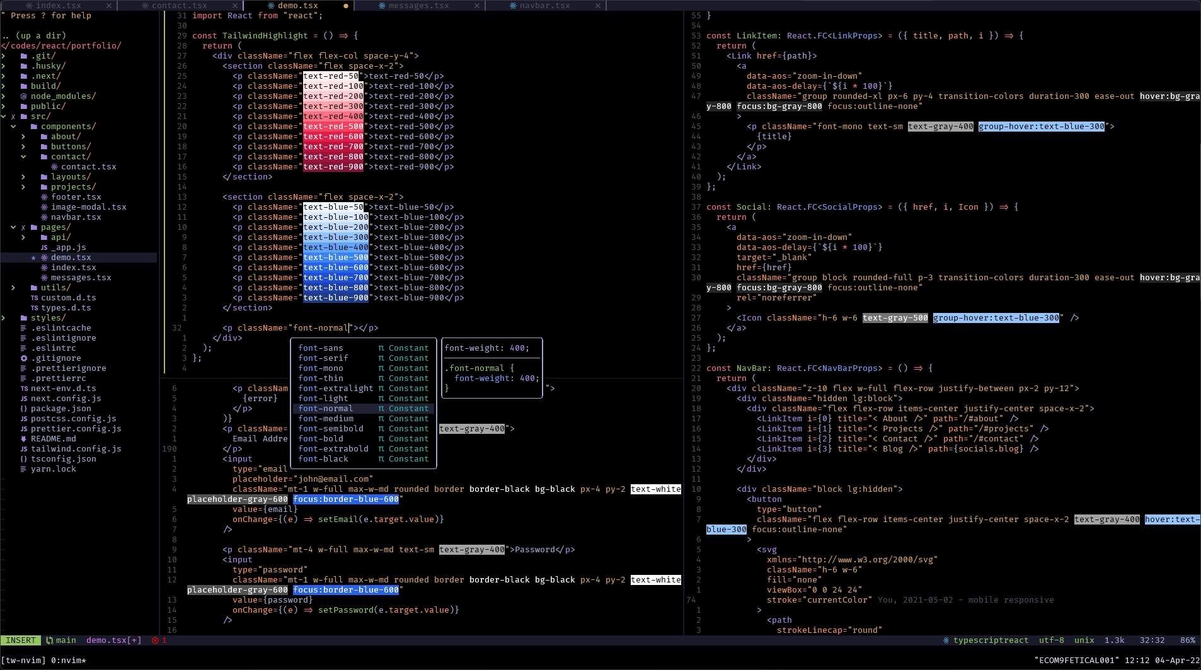Switch to the messages.tsx tab
The height and width of the screenshot is (670, 1201).
click(414, 5)
